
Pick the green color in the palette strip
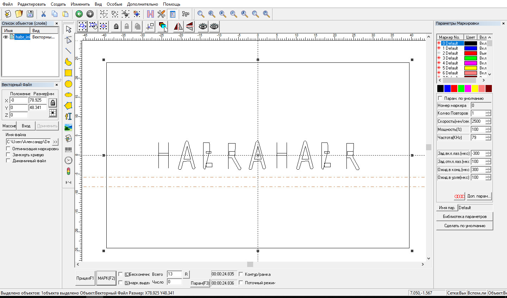click(461, 89)
